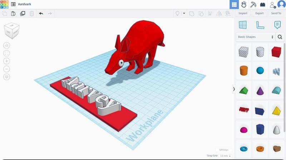This screenshot has height=160, width=286.
Task: Select the orange Cylinder shape
Action: 243,71
